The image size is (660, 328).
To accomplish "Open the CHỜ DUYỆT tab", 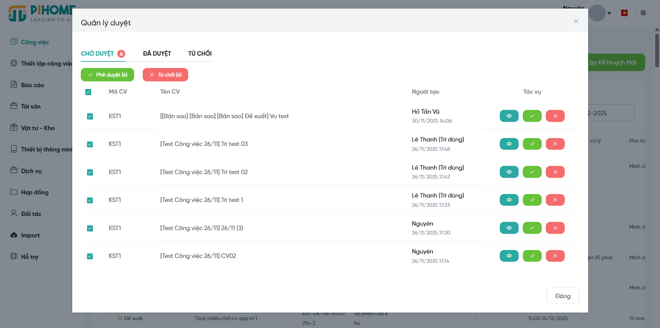I will click(x=97, y=54).
